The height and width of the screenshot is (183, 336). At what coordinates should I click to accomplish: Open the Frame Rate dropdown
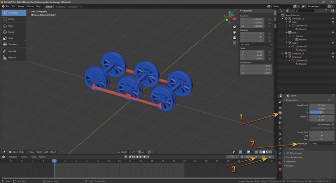point(322,144)
